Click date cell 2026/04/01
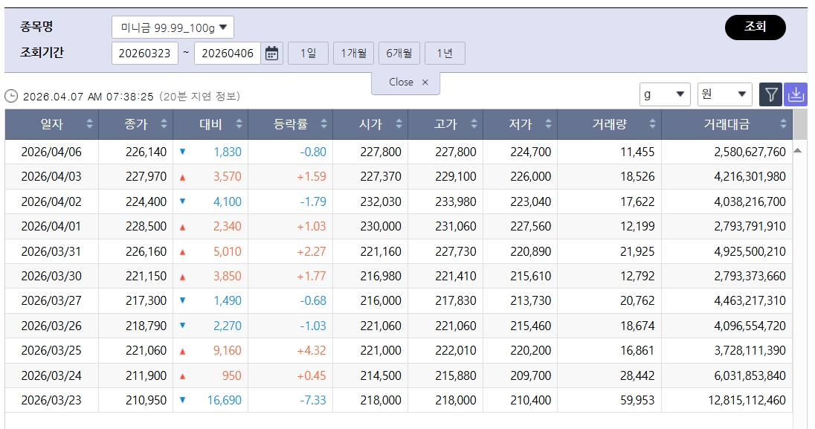Image resolution: width=815 pixels, height=429 pixels. click(x=51, y=226)
